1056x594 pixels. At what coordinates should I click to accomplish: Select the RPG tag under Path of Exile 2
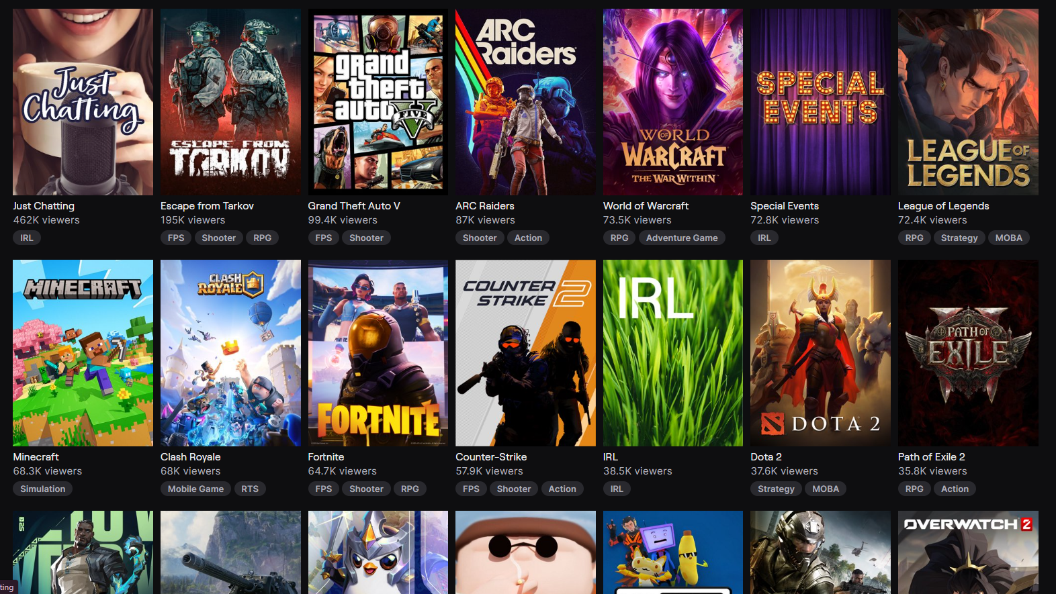[914, 489]
